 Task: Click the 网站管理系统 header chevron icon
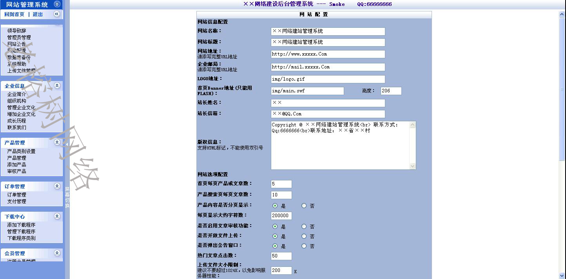[x=57, y=4]
